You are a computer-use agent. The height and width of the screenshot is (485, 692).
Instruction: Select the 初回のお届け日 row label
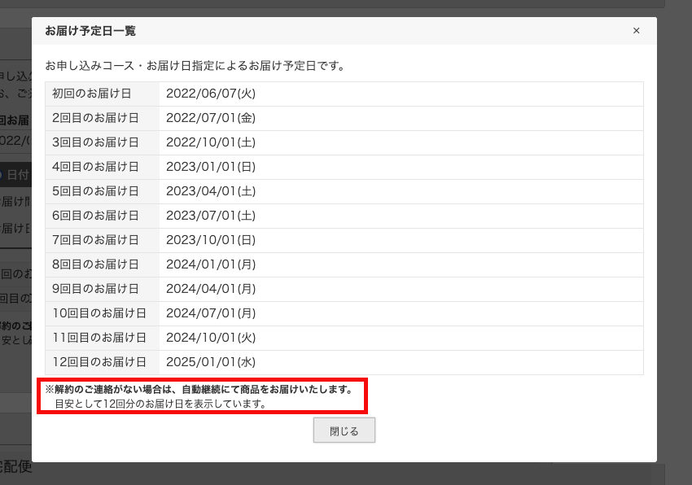[x=92, y=94]
